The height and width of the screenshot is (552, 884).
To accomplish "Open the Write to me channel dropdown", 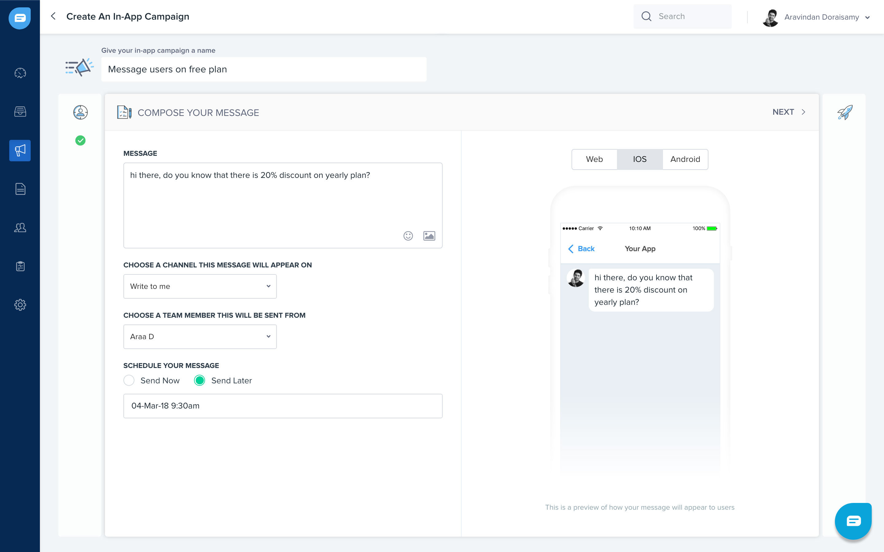I will click(200, 286).
